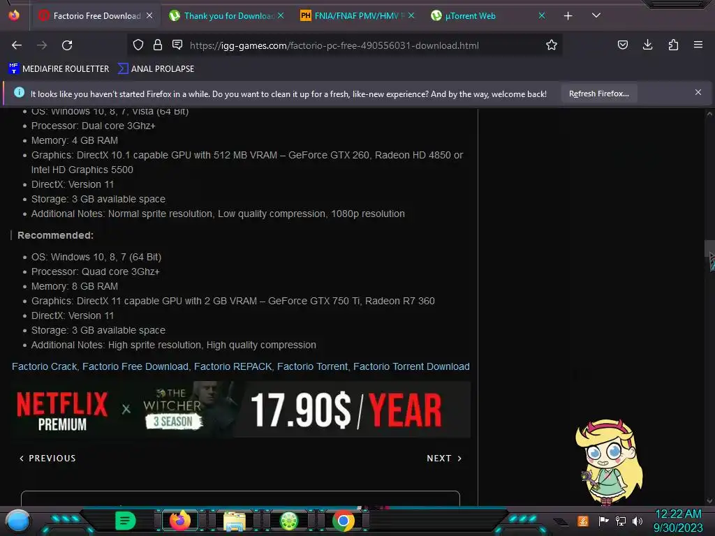This screenshot has height=536, width=715.
Task: Expand the list all tabs chevron
Action: (596, 15)
